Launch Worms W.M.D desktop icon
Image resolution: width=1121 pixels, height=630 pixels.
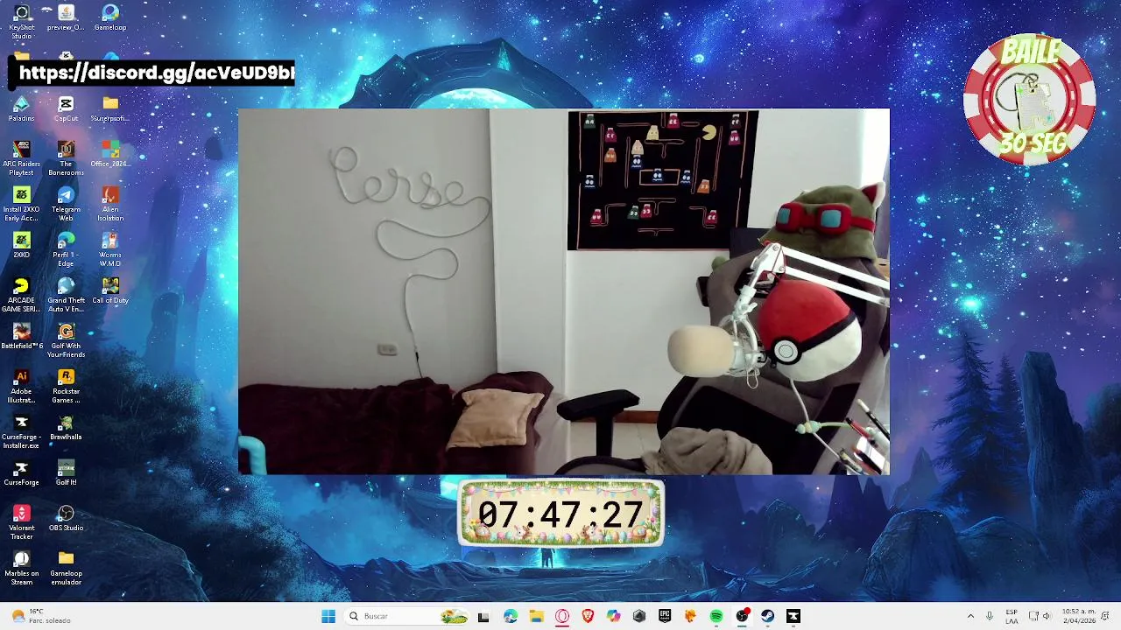pyautogui.click(x=110, y=249)
